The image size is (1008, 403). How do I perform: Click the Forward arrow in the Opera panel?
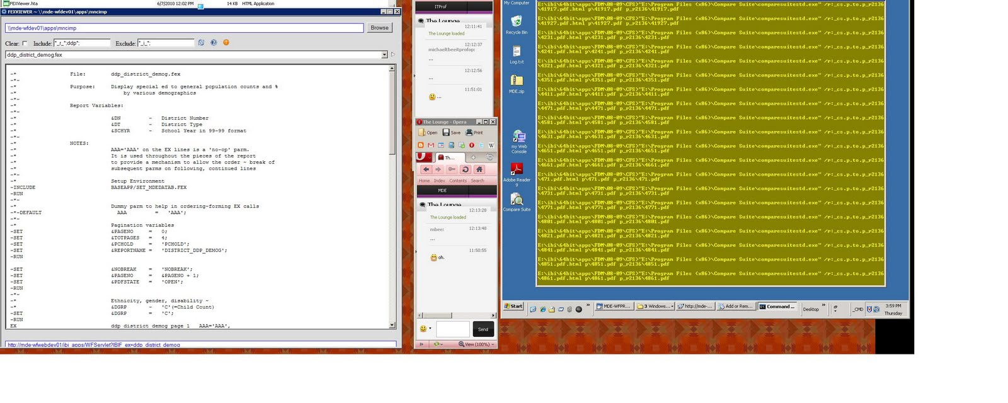pos(438,169)
